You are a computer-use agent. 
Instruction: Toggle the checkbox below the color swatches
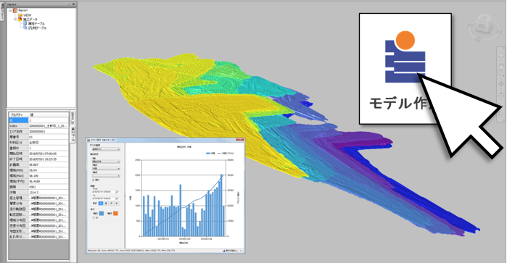(94, 218)
